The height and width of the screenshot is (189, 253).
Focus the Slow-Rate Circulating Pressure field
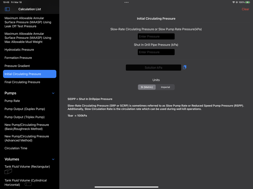[156, 37]
